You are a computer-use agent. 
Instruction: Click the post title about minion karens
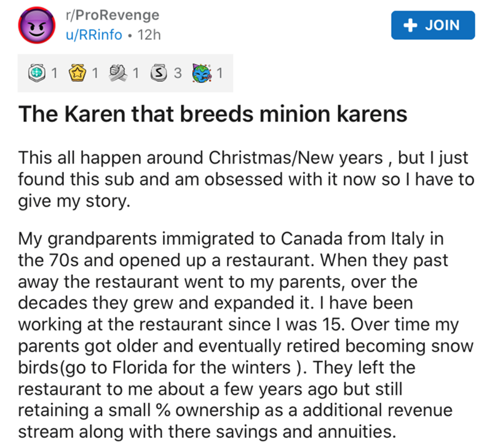tap(213, 114)
